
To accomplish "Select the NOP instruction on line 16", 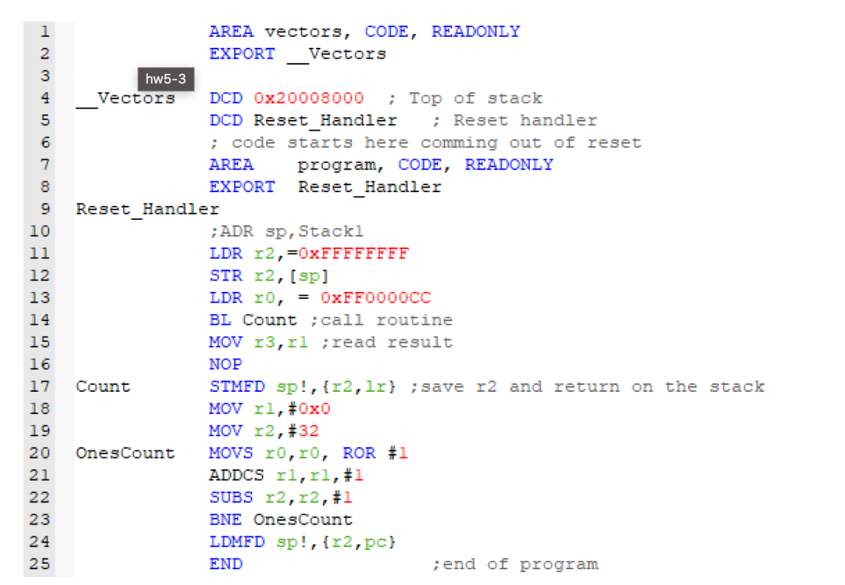I will [x=225, y=364].
